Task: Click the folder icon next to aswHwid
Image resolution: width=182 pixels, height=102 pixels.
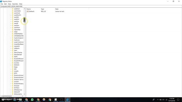Action: (x=13, y=13)
